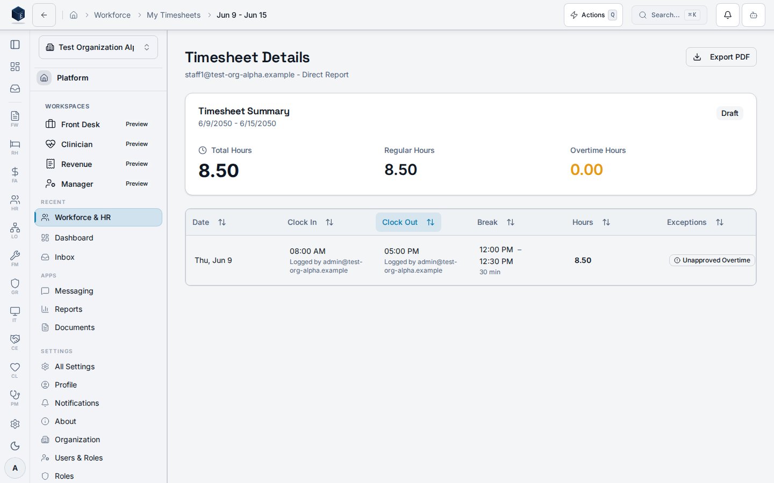Open the notifications bell icon

coord(727,15)
